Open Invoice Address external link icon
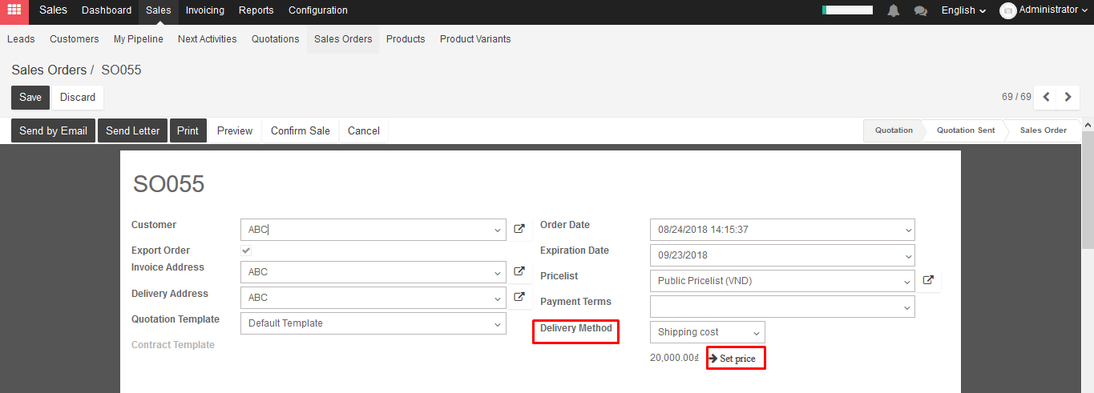 519,271
